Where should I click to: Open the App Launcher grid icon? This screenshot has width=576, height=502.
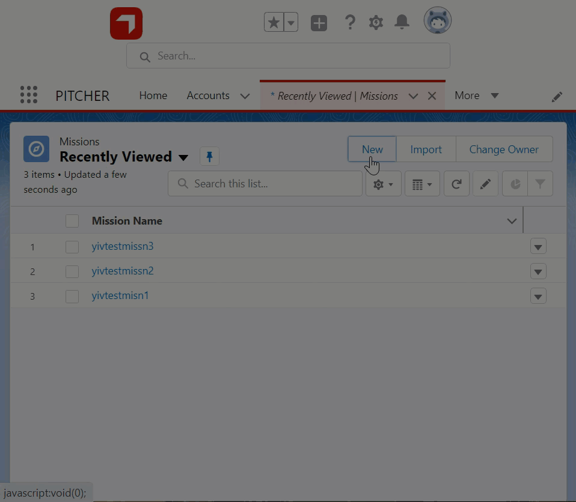coord(28,95)
